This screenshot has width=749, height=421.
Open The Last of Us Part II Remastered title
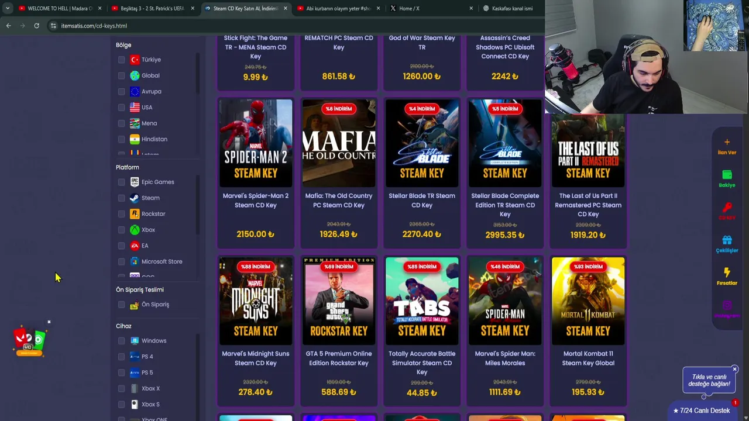[588, 205]
